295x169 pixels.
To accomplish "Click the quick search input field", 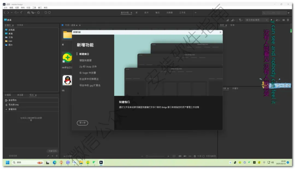I will click(274, 13).
